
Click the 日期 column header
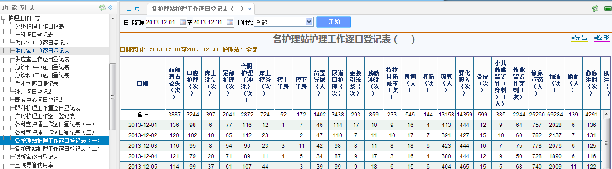pos(142,83)
